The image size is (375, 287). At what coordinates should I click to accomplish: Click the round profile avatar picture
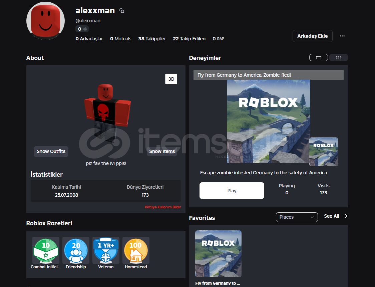click(45, 21)
